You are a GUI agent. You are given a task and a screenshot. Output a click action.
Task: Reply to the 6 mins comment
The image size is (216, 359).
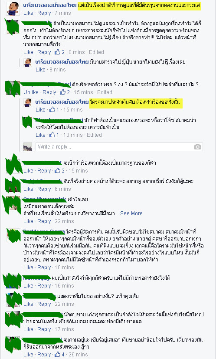click(44, 189)
